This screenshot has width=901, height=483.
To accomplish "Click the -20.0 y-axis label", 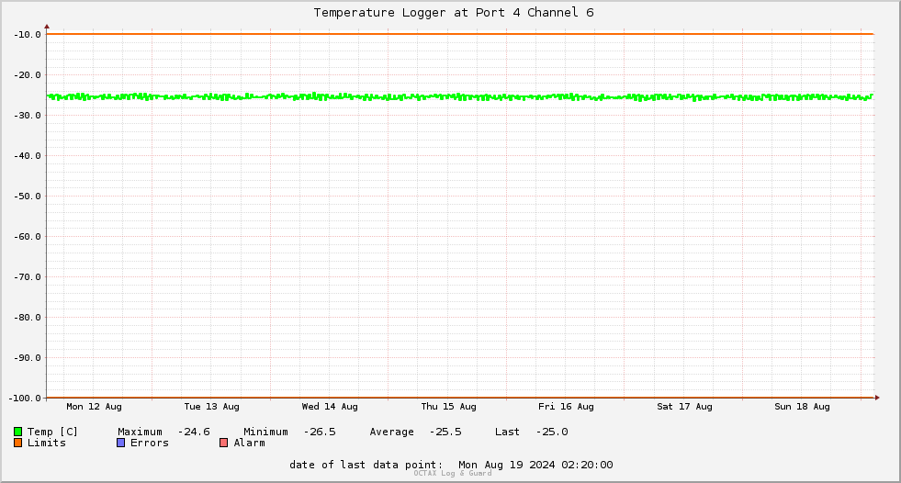I will [27, 74].
